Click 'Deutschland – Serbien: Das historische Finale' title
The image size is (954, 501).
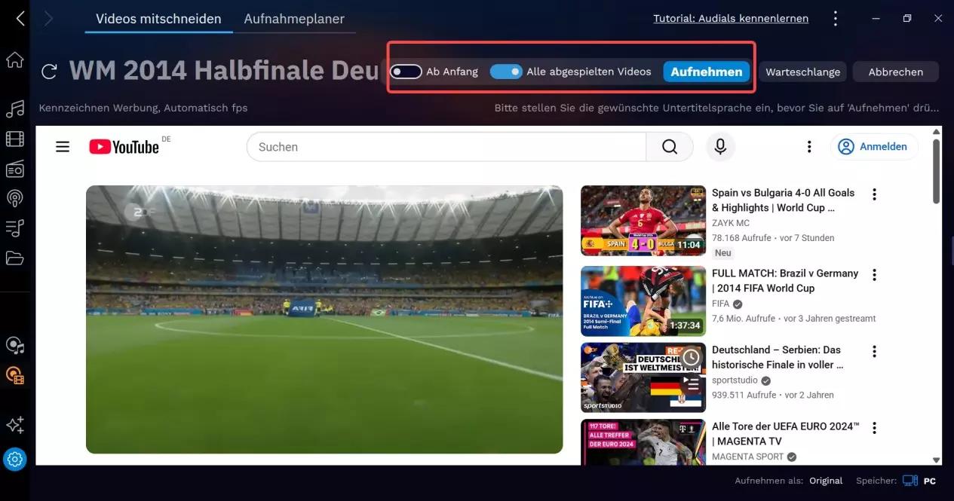point(778,357)
